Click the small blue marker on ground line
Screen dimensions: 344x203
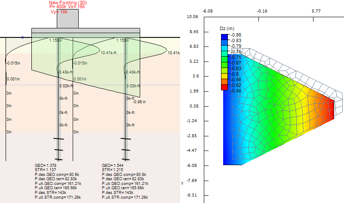pos(22,37)
